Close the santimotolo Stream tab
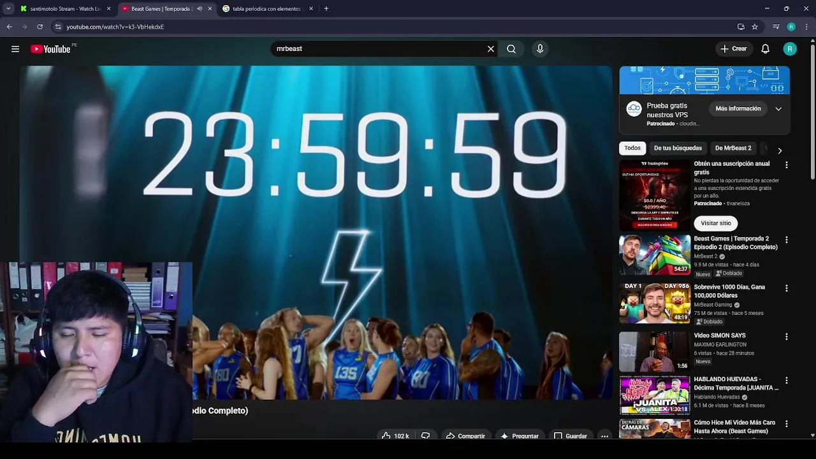The height and width of the screenshot is (459, 816). click(x=108, y=9)
